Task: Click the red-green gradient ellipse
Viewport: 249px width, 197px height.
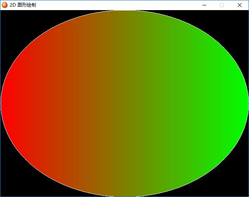Action: (124, 103)
